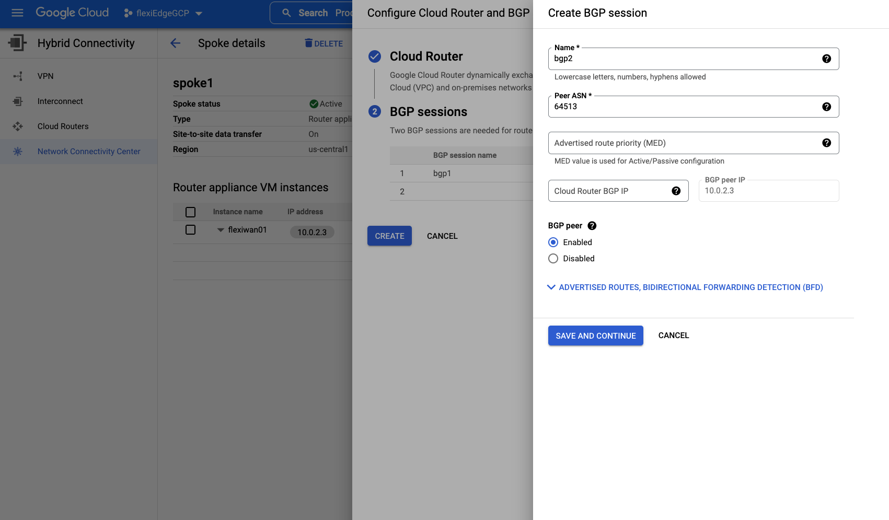889x520 pixels.
Task: Click the IP address column header
Action: pos(305,212)
